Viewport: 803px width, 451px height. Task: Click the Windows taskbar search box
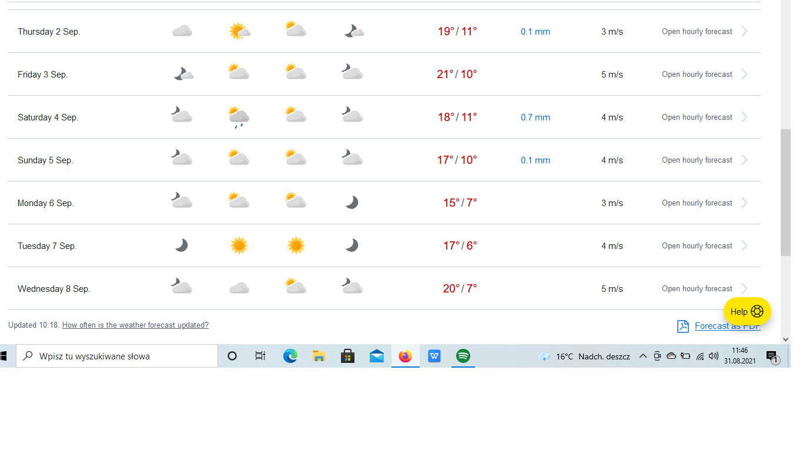(x=118, y=356)
